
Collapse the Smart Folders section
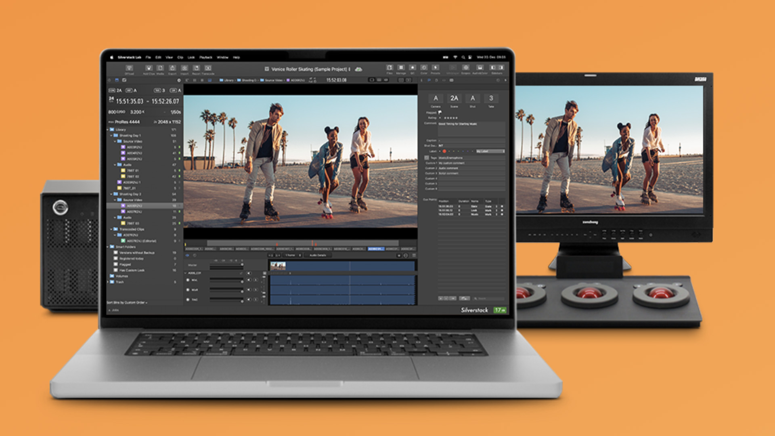tap(108, 247)
